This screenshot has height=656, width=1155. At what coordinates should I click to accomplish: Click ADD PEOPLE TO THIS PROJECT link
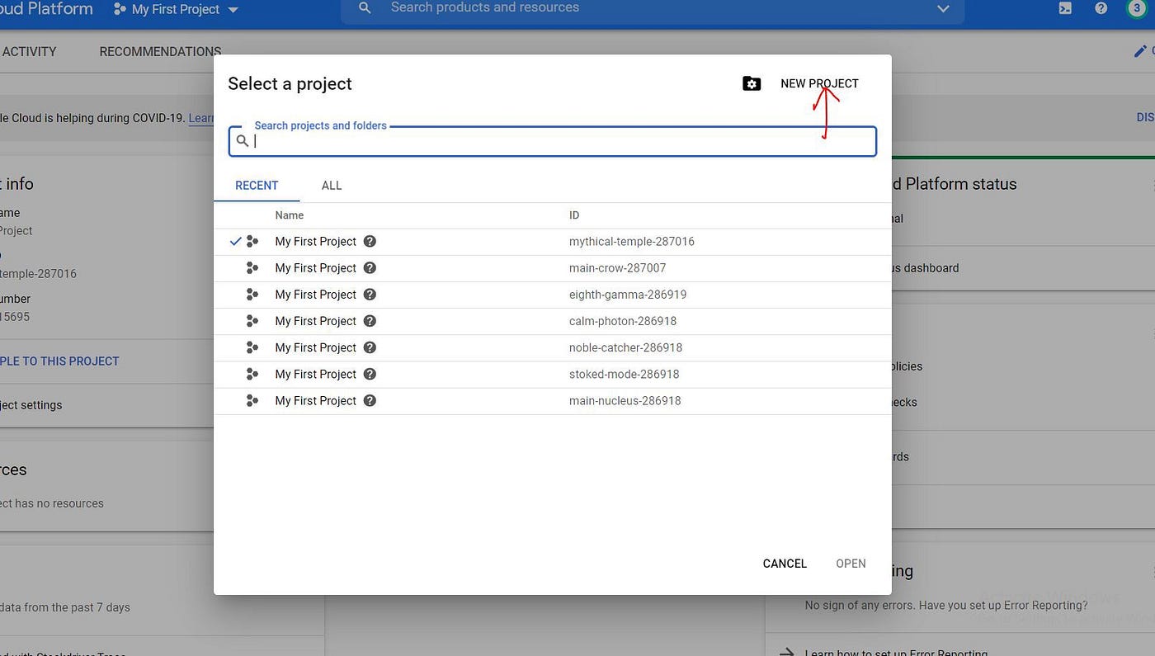(59, 361)
